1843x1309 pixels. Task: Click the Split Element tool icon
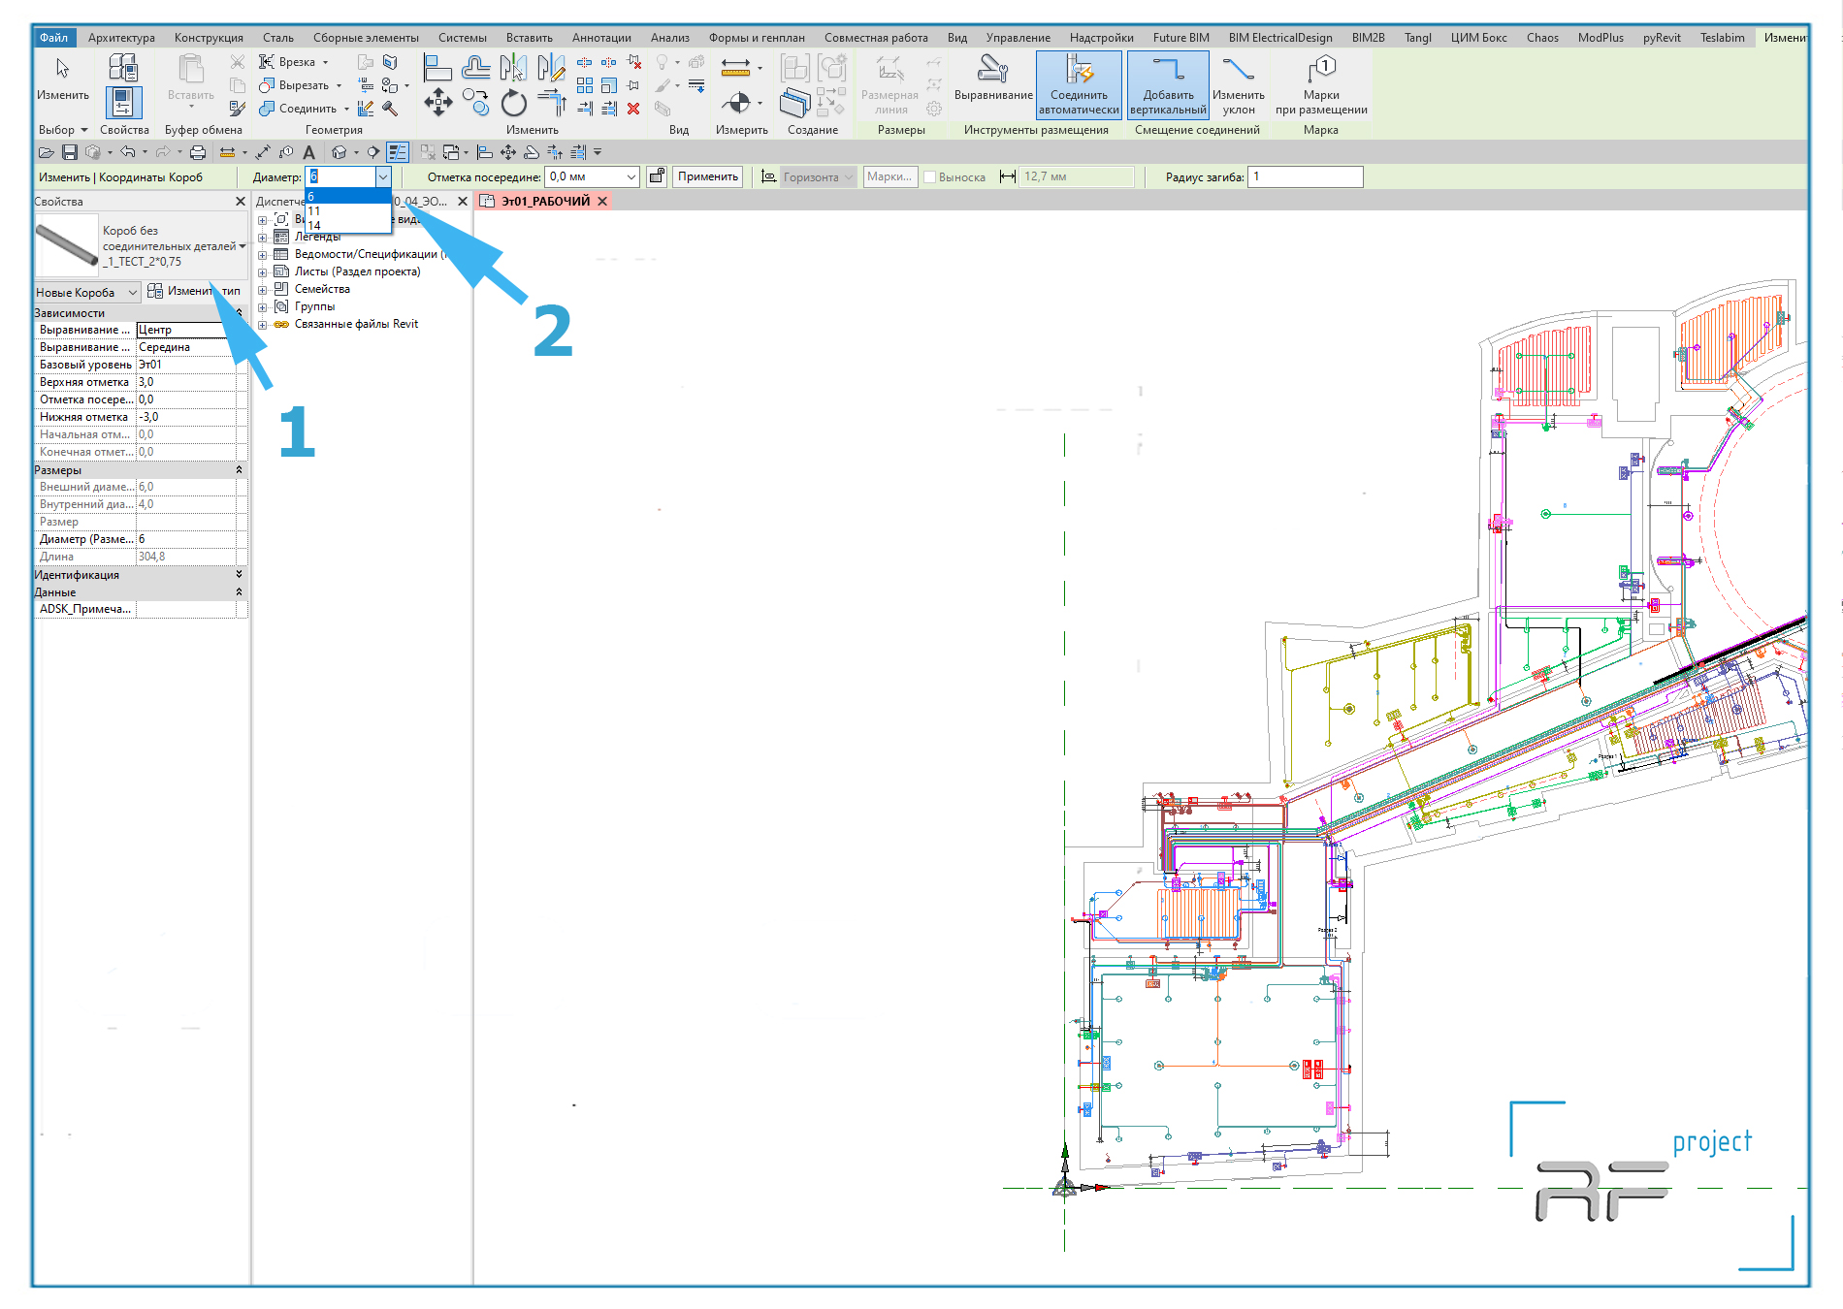click(x=585, y=62)
